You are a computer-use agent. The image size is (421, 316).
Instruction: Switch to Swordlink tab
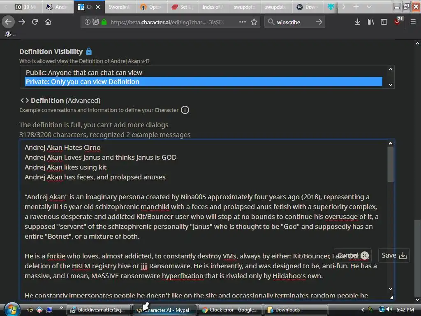120,7
